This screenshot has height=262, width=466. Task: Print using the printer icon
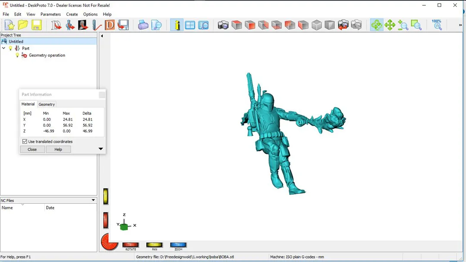143,25
